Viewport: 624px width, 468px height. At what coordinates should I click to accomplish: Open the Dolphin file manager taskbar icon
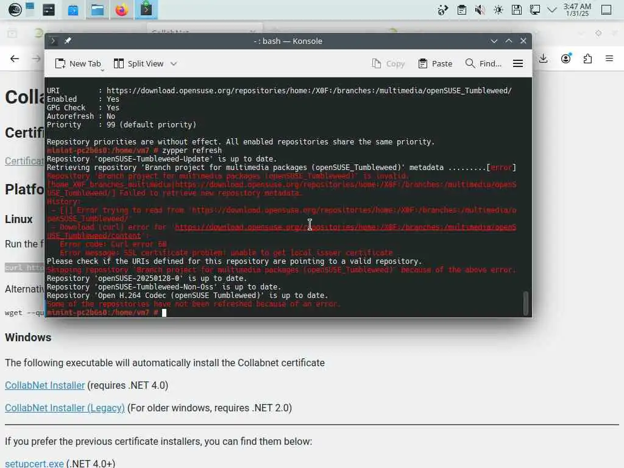[x=97, y=10]
